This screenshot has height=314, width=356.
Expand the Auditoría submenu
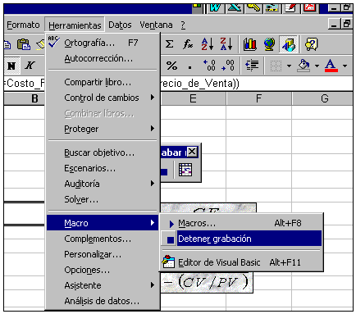click(x=103, y=184)
